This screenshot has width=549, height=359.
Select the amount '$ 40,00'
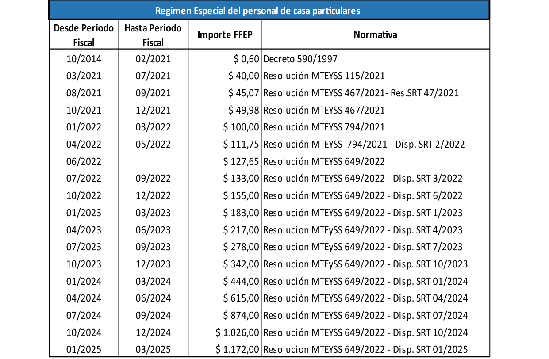pos(244,76)
